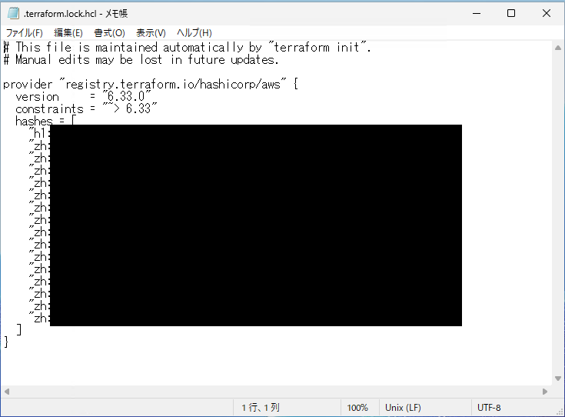The width and height of the screenshot is (565, 417).
Task: Click the vertical scrollbar up arrow
Action: coord(557,47)
